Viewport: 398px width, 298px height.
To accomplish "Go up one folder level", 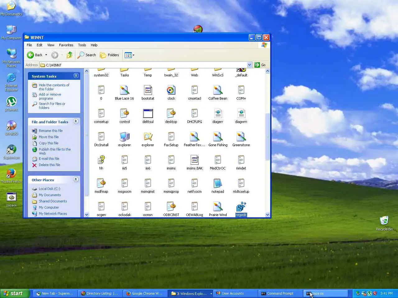I will coord(70,55).
